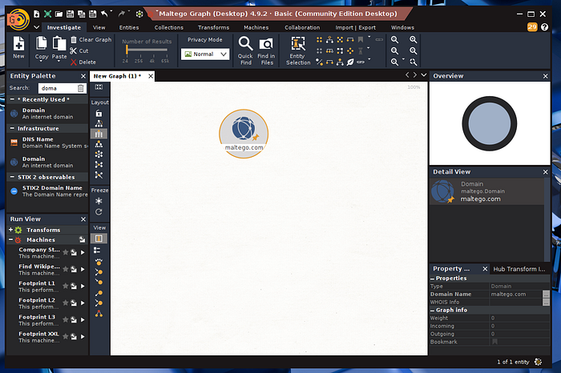
Task: Undo the last action
Action: (x=104, y=14)
